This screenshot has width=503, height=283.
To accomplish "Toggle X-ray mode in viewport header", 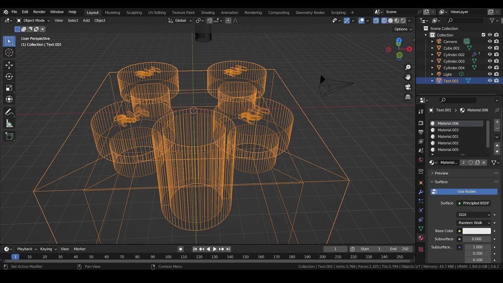I will coord(376,20).
